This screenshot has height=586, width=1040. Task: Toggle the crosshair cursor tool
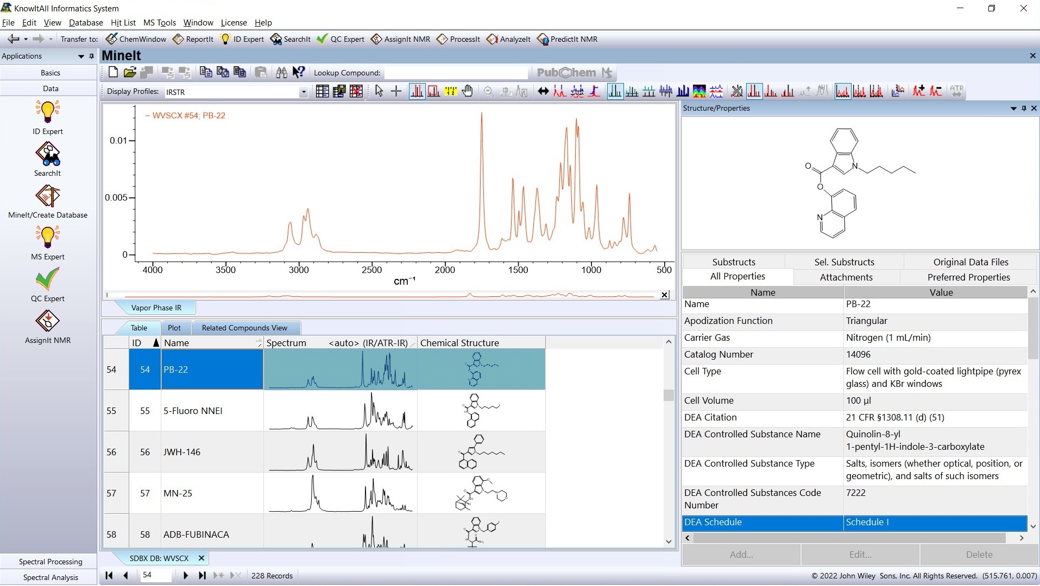point(396,91)
